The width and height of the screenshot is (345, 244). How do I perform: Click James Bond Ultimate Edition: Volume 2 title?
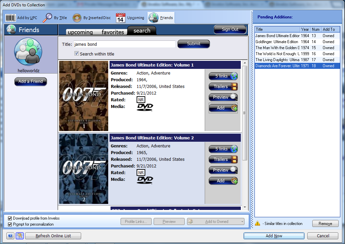click(152, 138)
